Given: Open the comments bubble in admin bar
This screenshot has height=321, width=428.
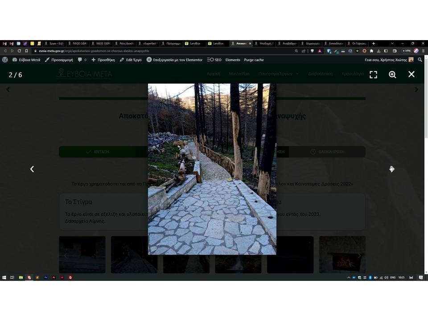Looking at the screenshot, I should [82, 60].
